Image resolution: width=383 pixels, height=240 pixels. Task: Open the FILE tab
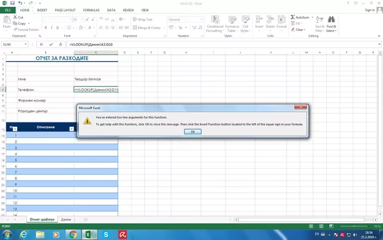8,10
